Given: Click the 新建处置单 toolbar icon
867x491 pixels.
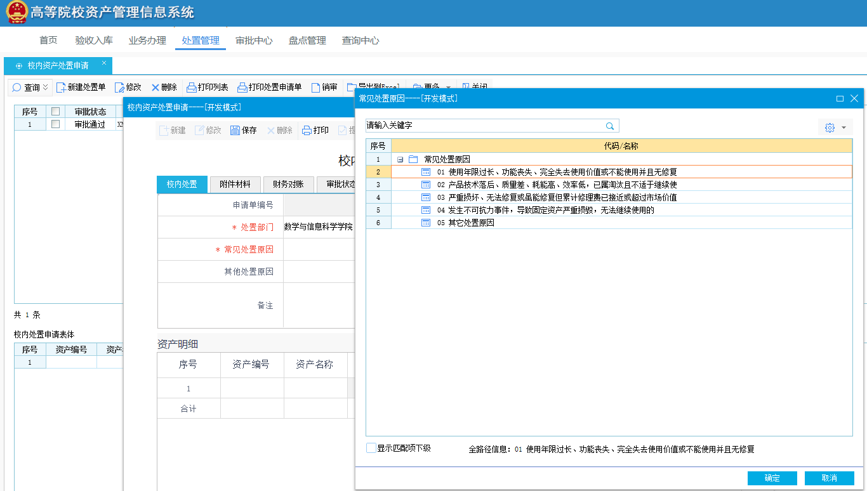Looking at the screenshot, I should tap(61, 88).
